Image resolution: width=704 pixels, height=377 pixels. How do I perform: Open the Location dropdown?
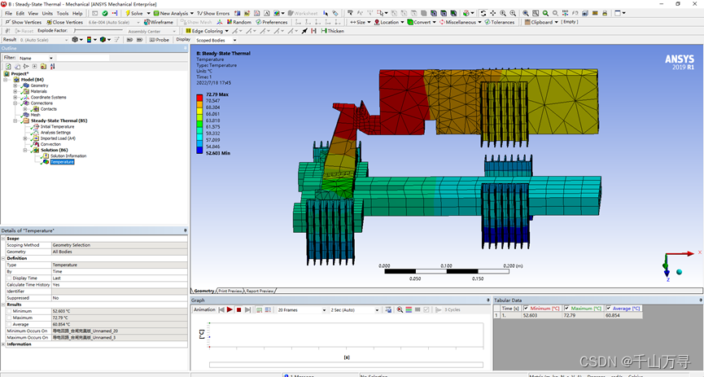pos(389,22)
